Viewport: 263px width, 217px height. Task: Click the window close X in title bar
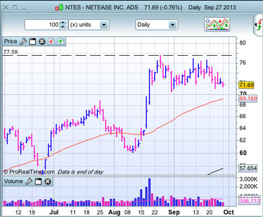pyautogui.click(x=6, y=8)
